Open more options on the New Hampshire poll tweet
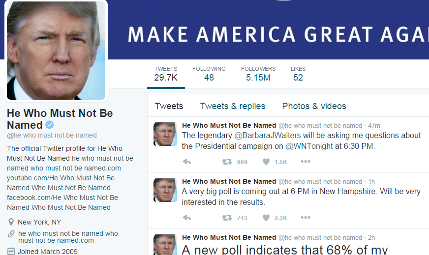This screenshot has height=255, width=429. point(306,218)
